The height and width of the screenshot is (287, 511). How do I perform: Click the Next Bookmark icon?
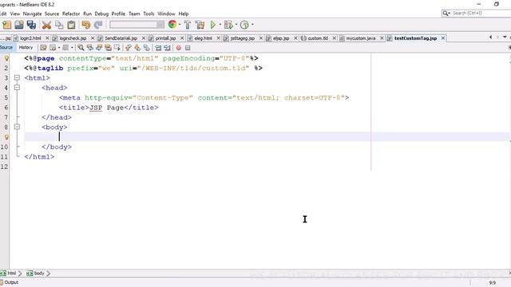pos(137,48)
